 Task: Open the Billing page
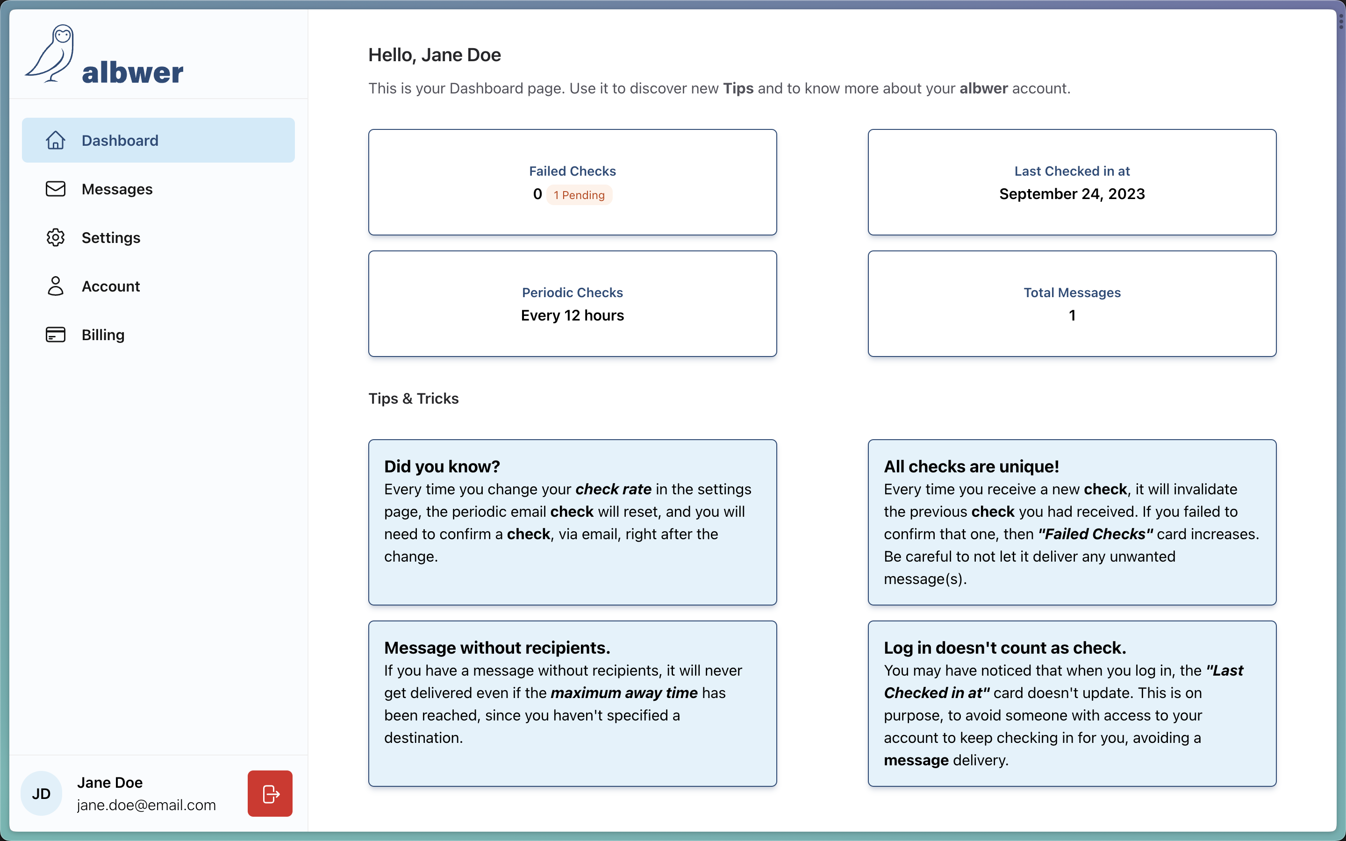coord(103,334)
